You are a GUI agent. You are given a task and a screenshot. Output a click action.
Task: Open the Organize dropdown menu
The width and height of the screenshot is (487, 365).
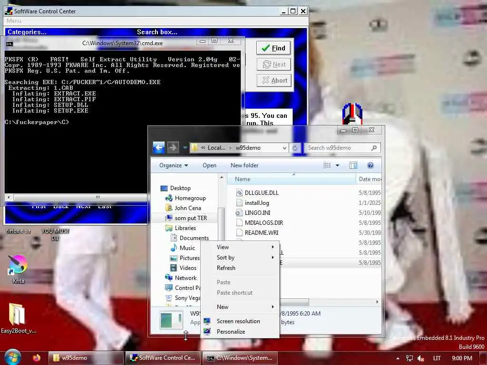point(173,165)
